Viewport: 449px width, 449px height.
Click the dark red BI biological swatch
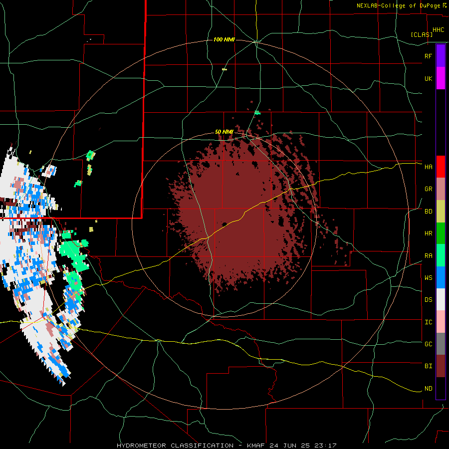click(441, 366)
